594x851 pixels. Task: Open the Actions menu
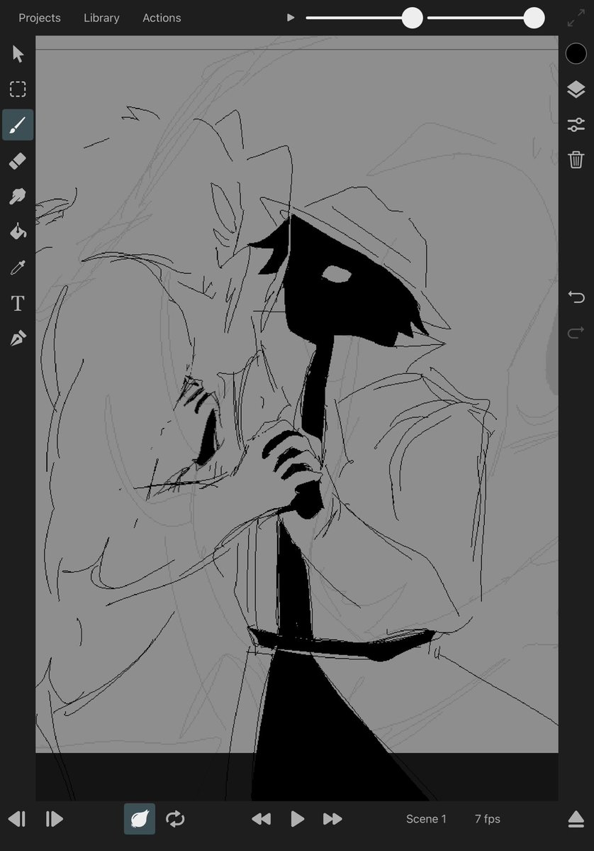click(x=162, y=18)
